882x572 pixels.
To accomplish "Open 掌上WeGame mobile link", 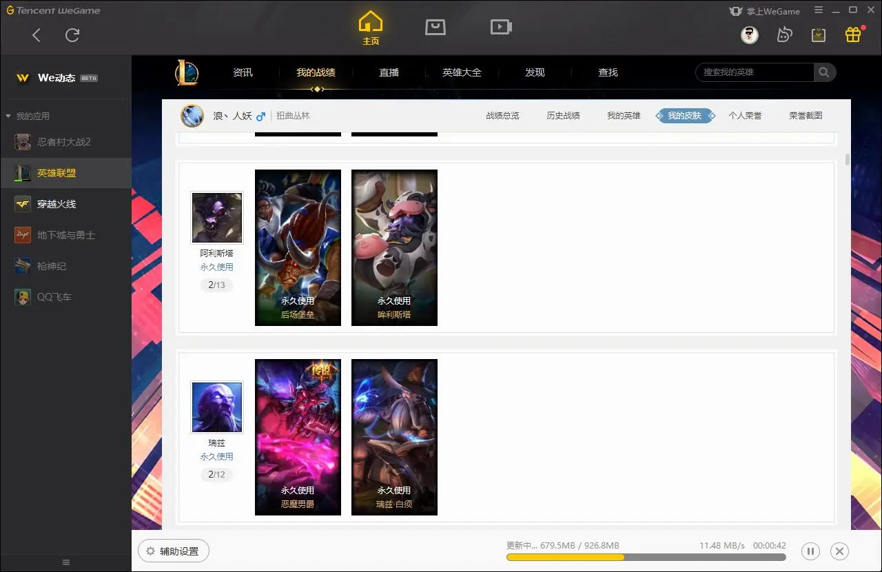I will [765, 11].
